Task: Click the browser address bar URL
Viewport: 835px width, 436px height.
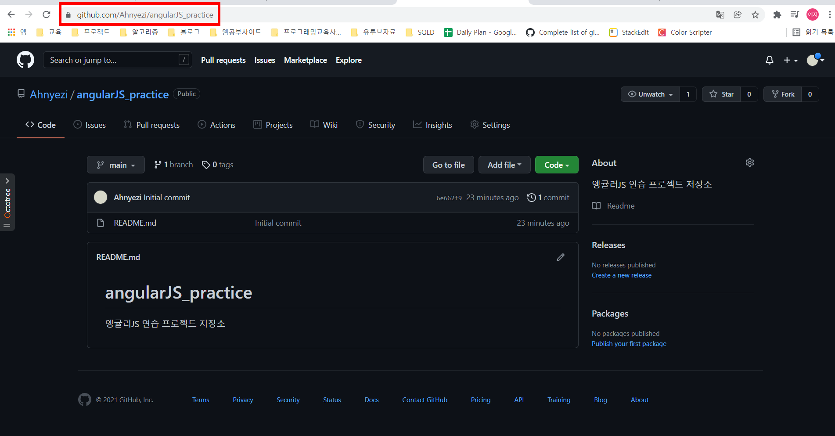Action: [x=145, y=15]
